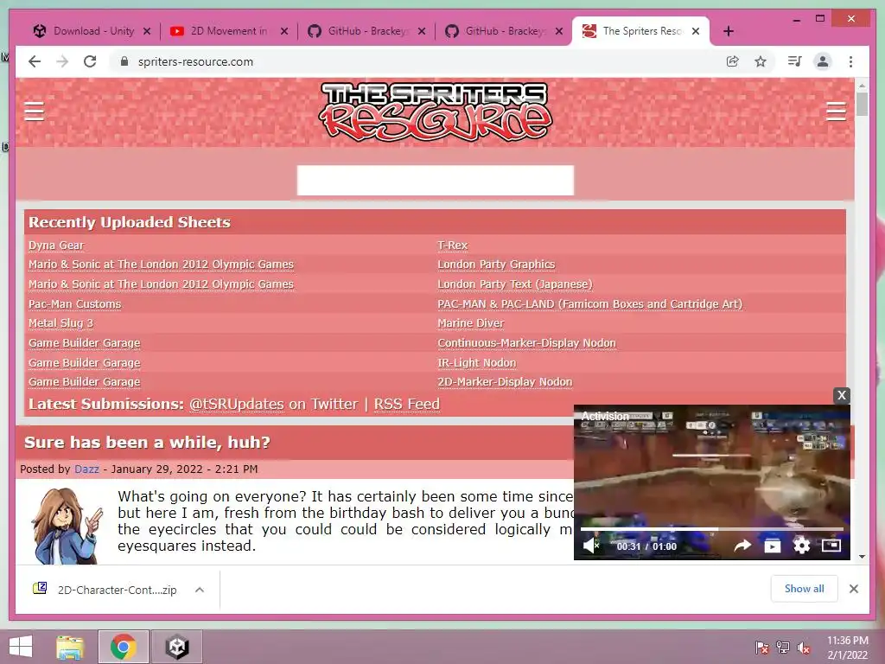Screen dimensions: 885x664
Task: Open the video player settings gear
Action: [x=801, y=546]
